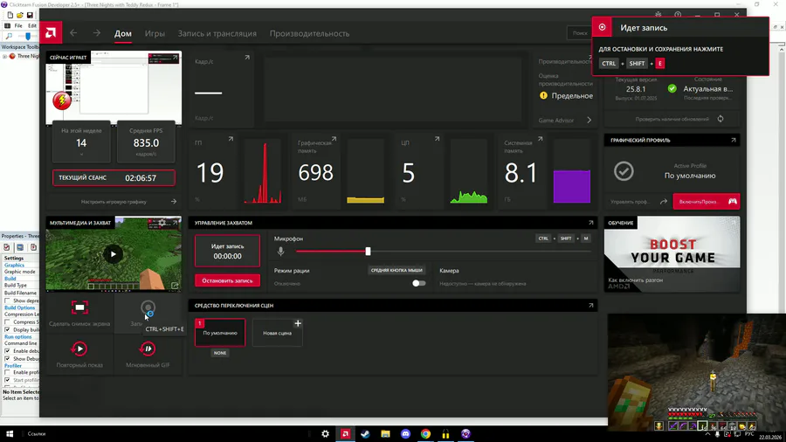Image resolution: width=786 pixels, height=442 pixels.
Task: Click the record toggle icon in media panel
Action: tap(148, 308)
